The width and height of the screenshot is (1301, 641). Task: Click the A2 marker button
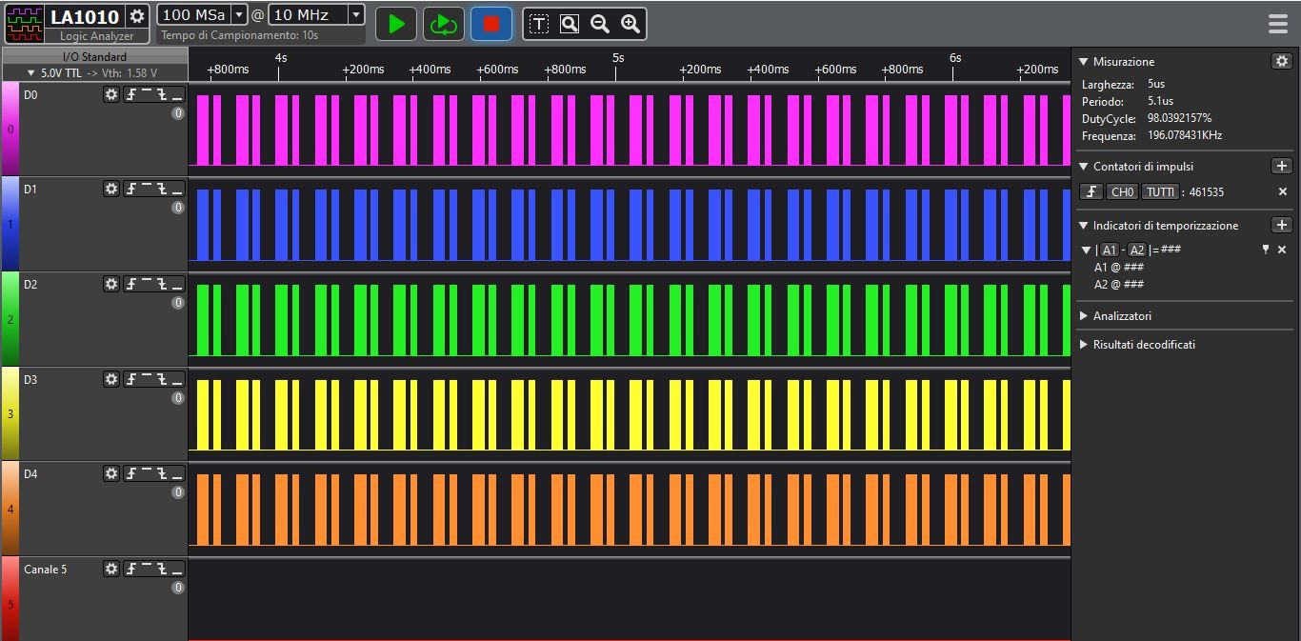[x=1137, y=250]
